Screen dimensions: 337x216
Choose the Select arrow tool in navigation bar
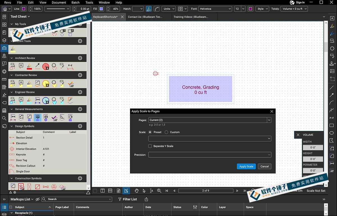tap(144, 191)
